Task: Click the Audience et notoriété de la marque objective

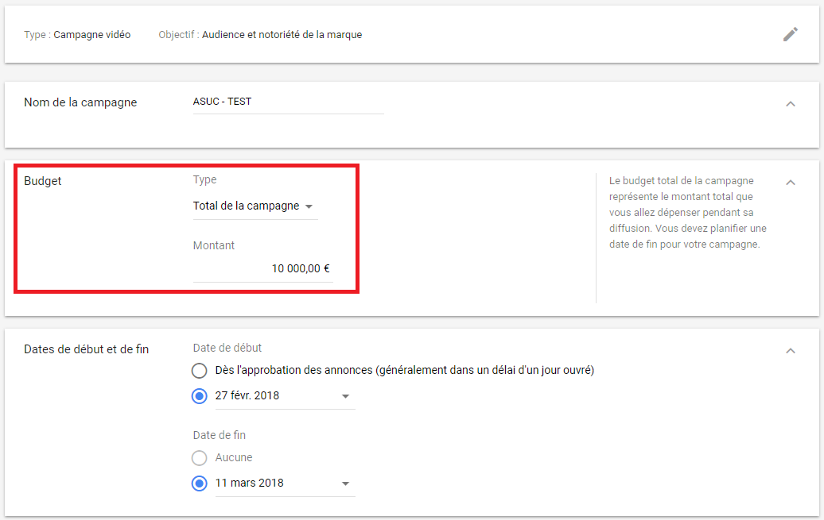Action: [282, 35]
